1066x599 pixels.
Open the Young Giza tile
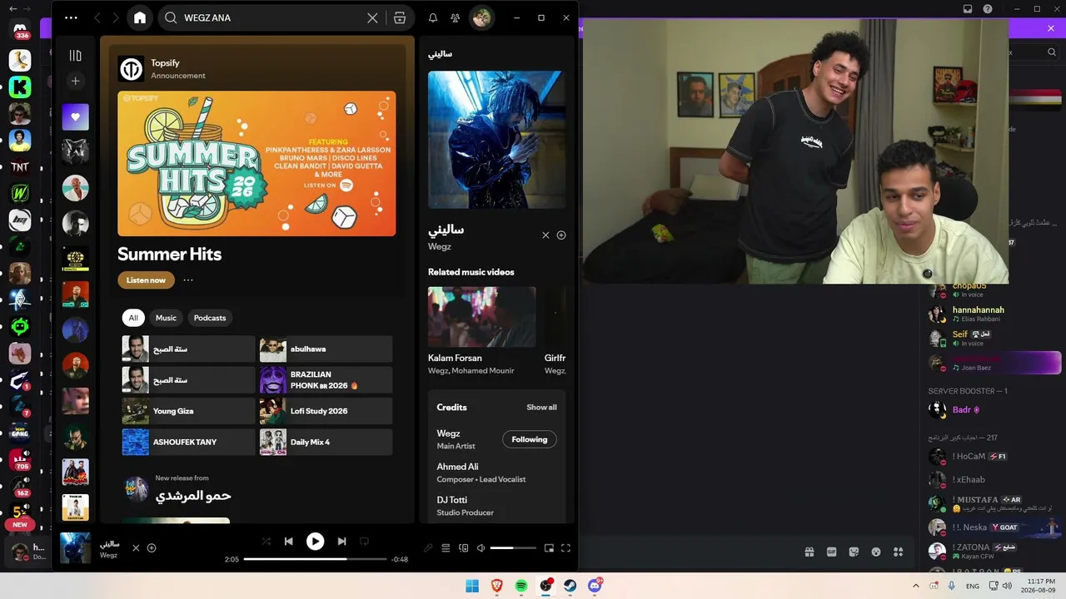[189, 411]
